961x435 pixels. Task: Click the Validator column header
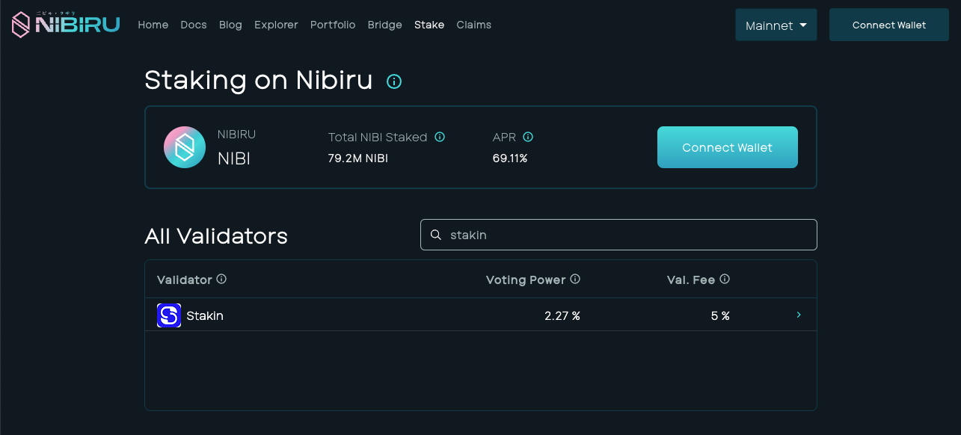[x=185, y=280]
